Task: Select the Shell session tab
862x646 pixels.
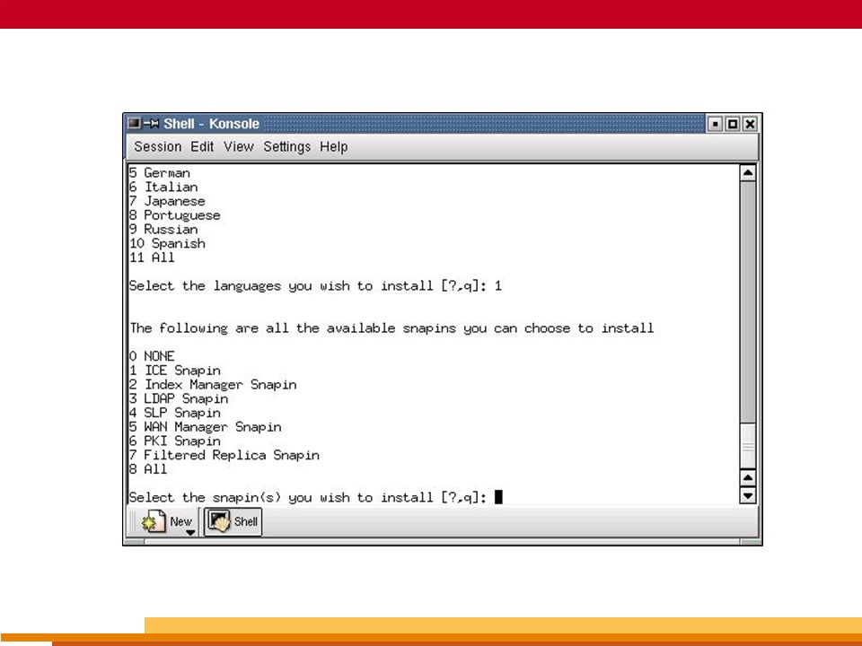Action: (x=233, y=521)
